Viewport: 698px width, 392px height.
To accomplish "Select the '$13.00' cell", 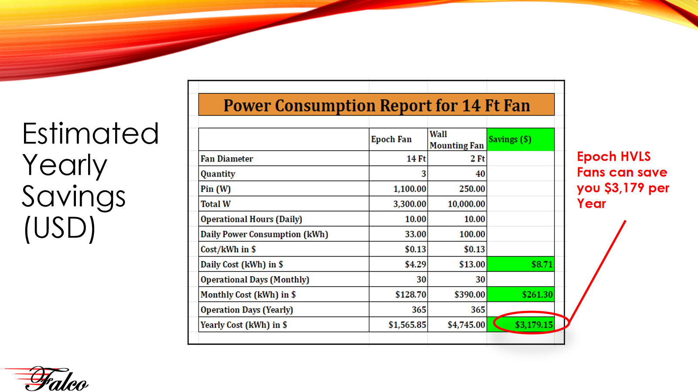I will coord(457,264).
